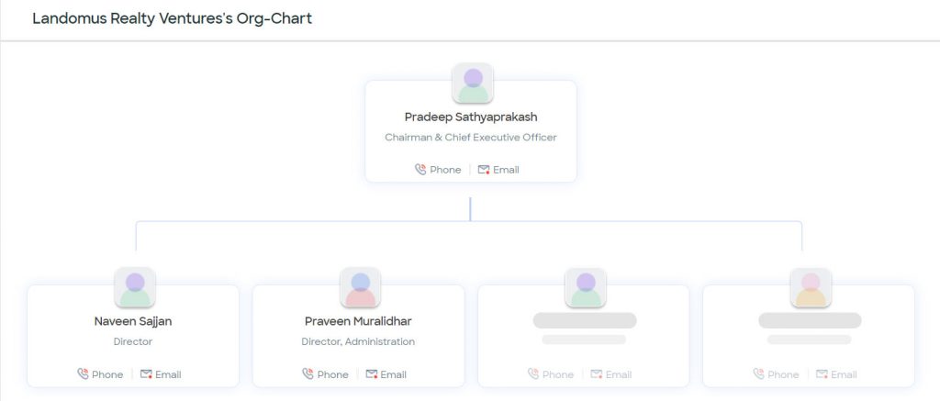
Task: Click Praveen Muralidhar's avatar icon
Action: (360, 288)
